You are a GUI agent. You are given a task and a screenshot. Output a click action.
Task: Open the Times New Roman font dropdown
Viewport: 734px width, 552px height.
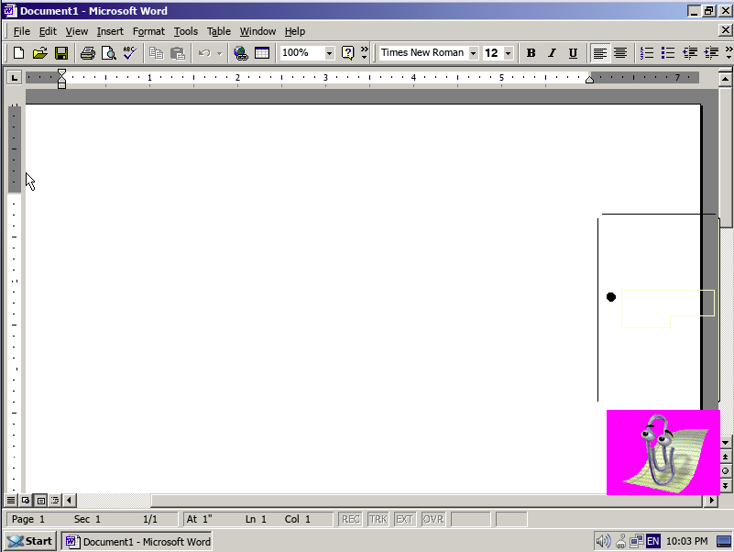473,53
